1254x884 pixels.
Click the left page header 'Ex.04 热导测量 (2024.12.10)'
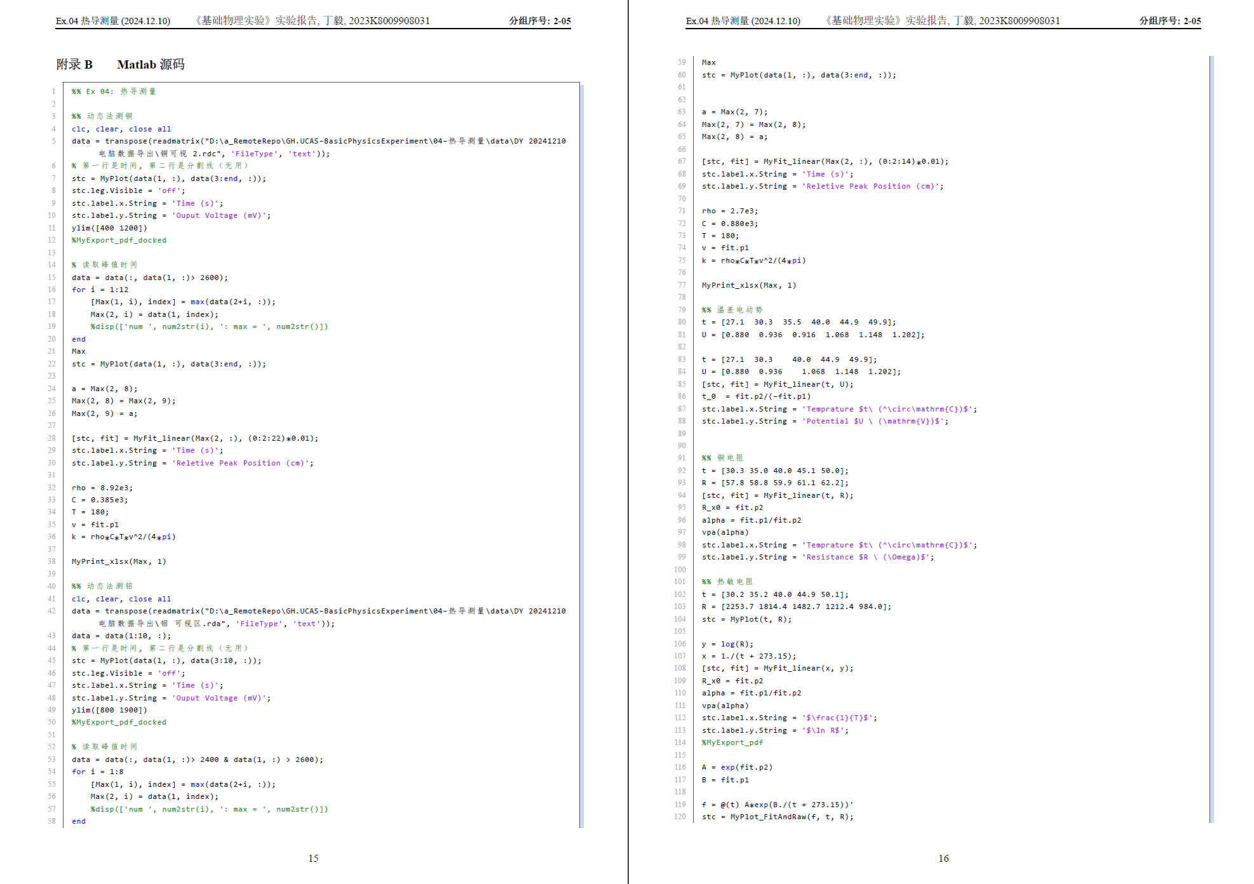113,21
